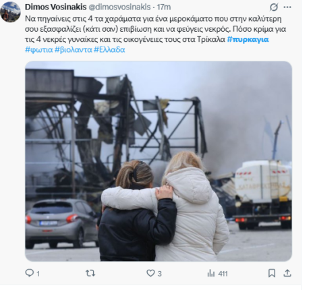Click the Grok circle-slash icon
The width and height of the screenshot is (313, 290).
tap(274, 7)
